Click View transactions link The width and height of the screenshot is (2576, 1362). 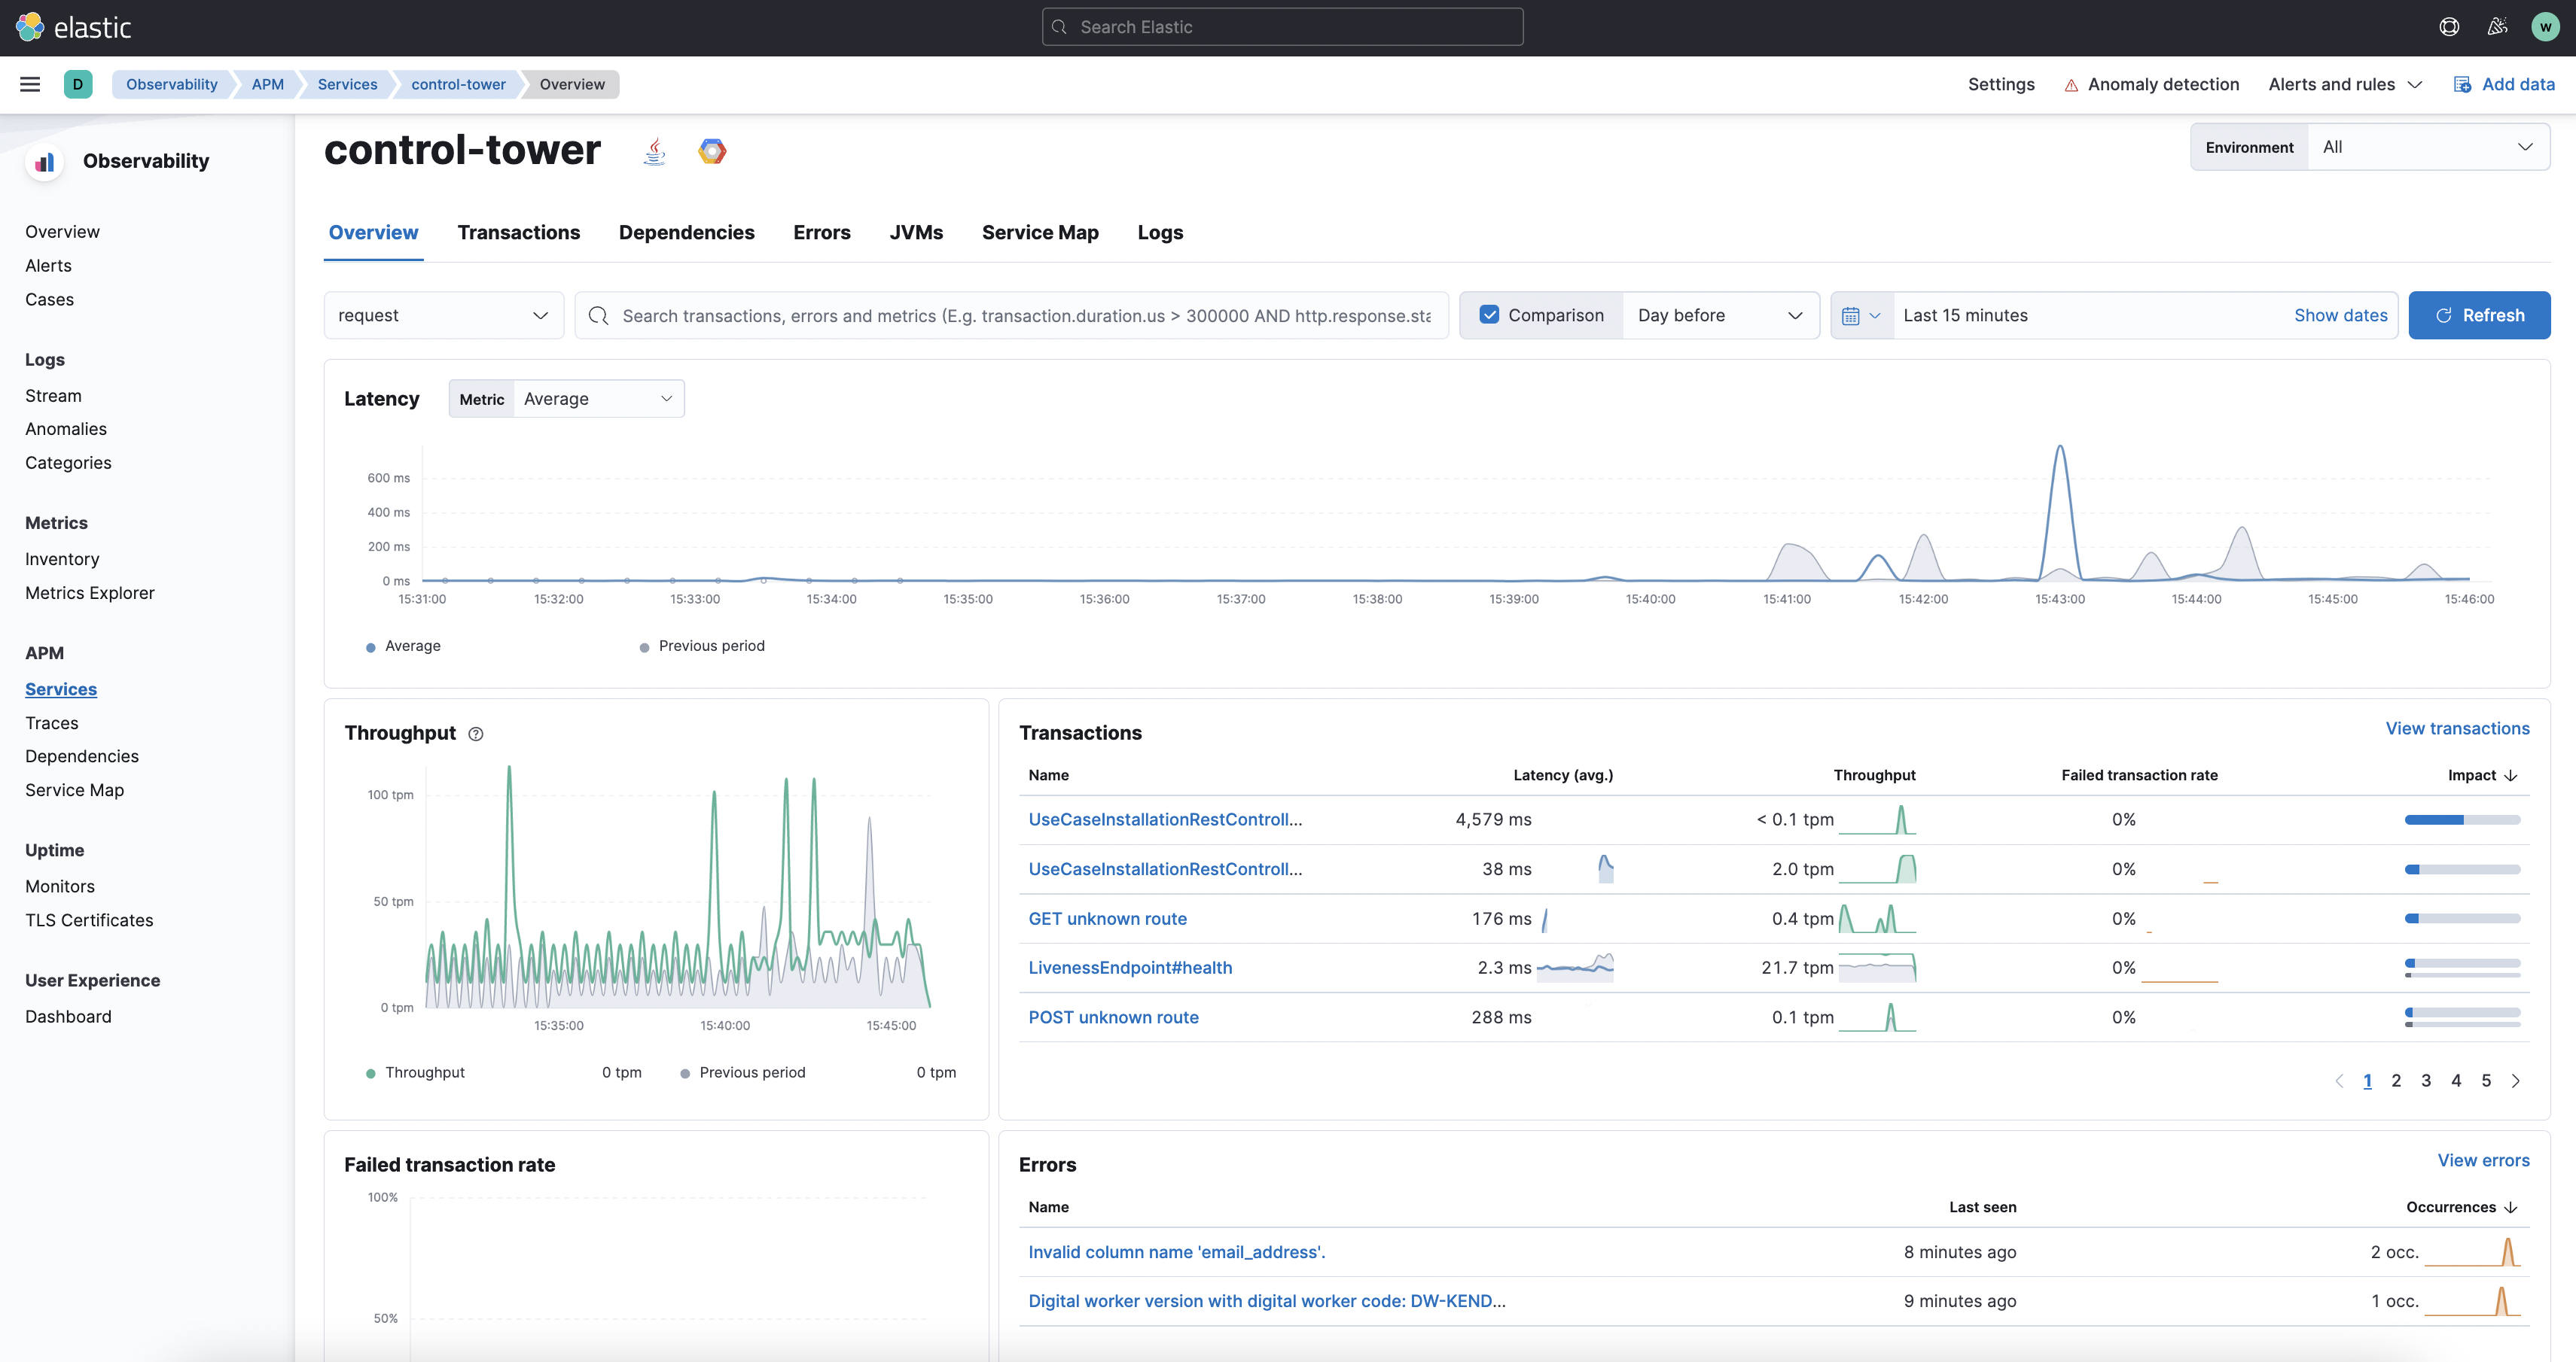[x=2457, y=728]
